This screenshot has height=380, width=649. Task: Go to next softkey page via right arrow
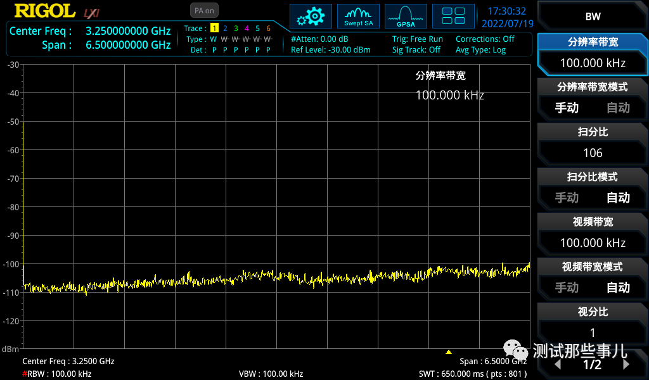(627, 364)
